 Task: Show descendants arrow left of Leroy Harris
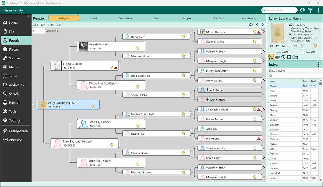tap(34, 105)
